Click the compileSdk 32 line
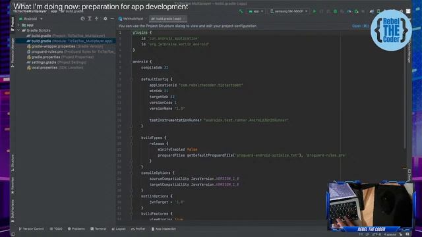 pyautogui.click(x=155, y=68)
